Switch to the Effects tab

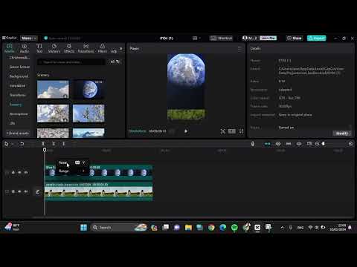coord(69,48)
